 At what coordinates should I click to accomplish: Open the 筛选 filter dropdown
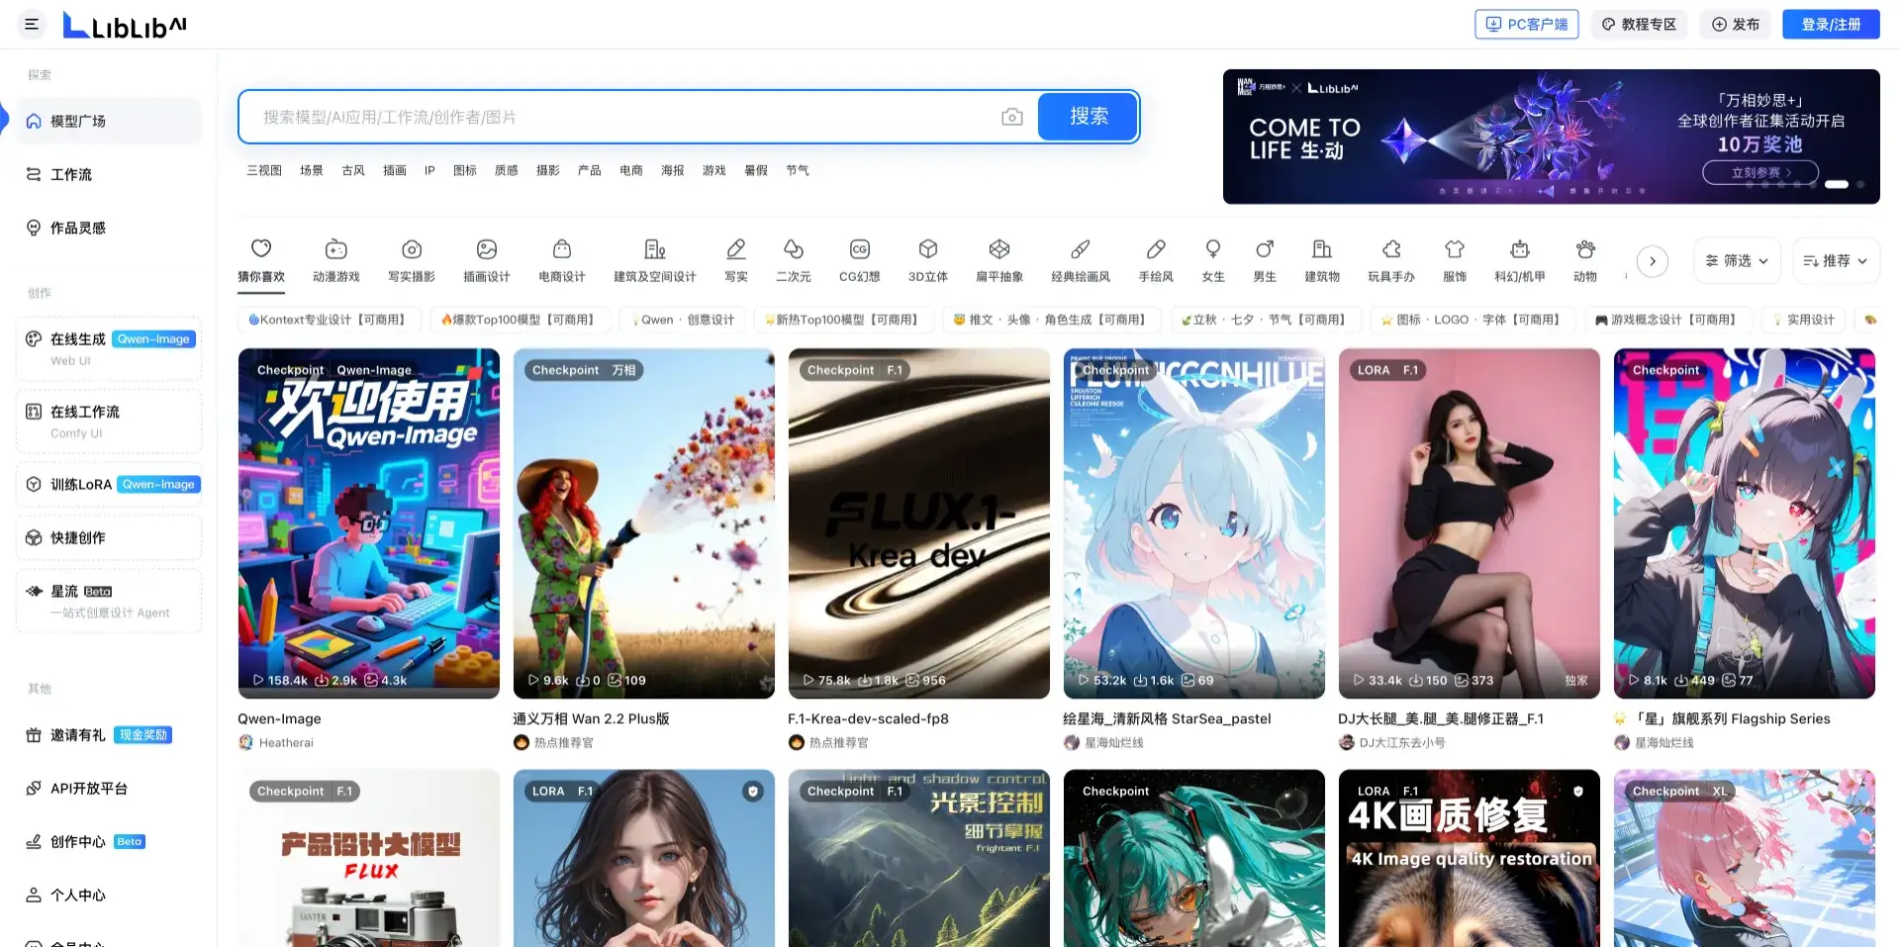(1737, 260)
